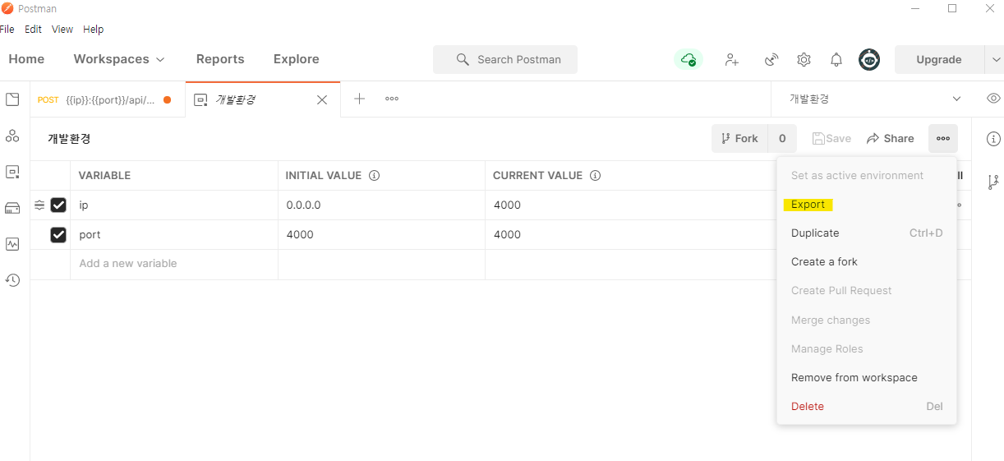
Task: Click the ip initial value 0.0.0.0
Action: pyautogui.click(x=381, y=205)
